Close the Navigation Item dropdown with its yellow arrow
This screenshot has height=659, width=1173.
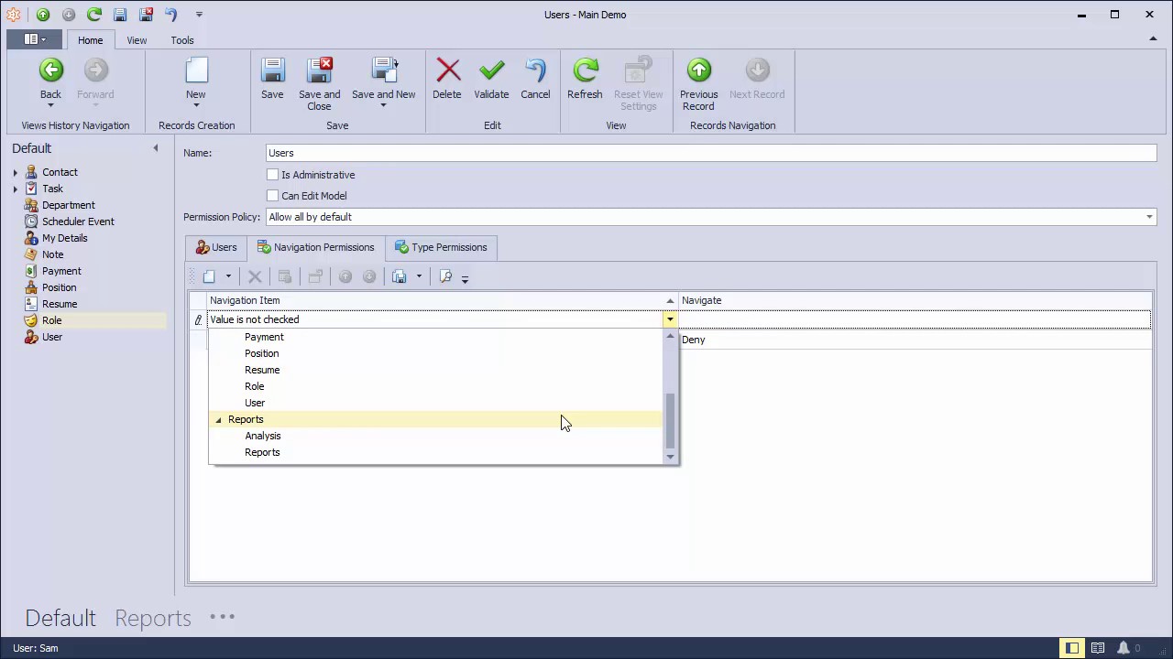[670, 319]
